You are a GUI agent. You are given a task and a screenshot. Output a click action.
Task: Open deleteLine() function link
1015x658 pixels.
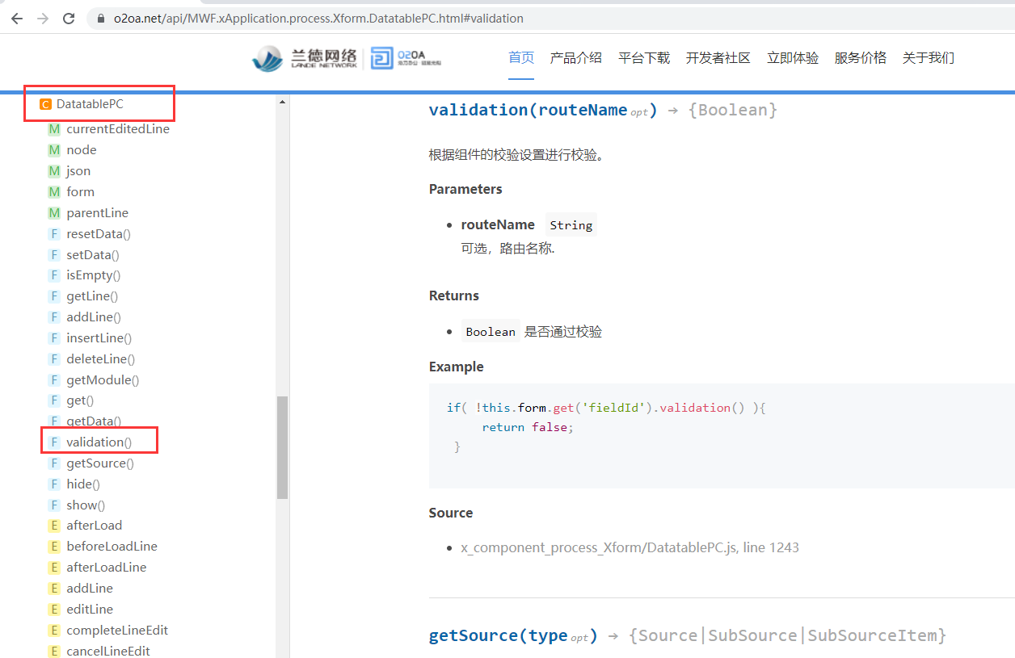101,359
